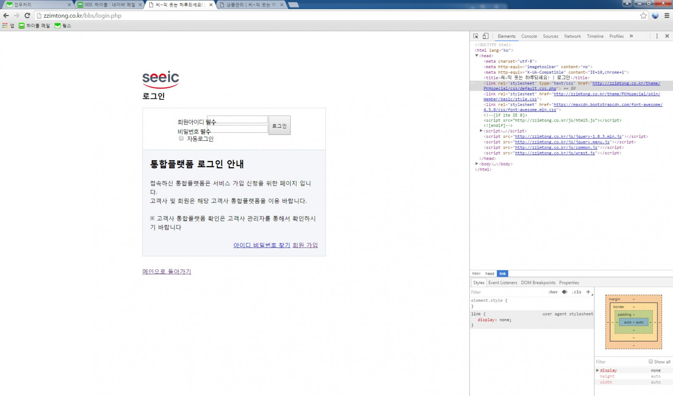Screen dimensions: 673x396
Task: Open the Event Listeners tab
Action: click(x=503, y=282)
